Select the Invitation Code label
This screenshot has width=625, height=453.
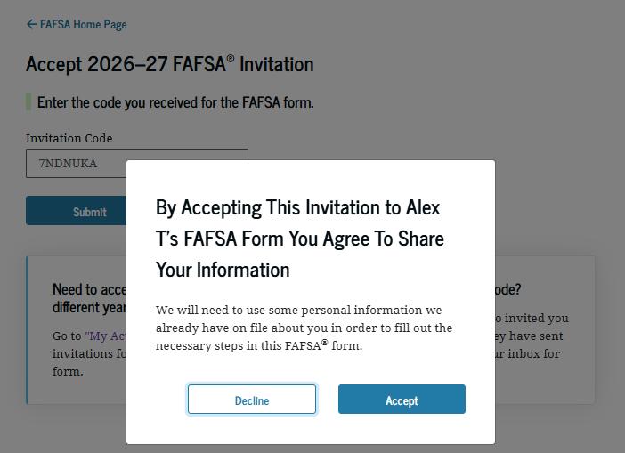[69, 138]
